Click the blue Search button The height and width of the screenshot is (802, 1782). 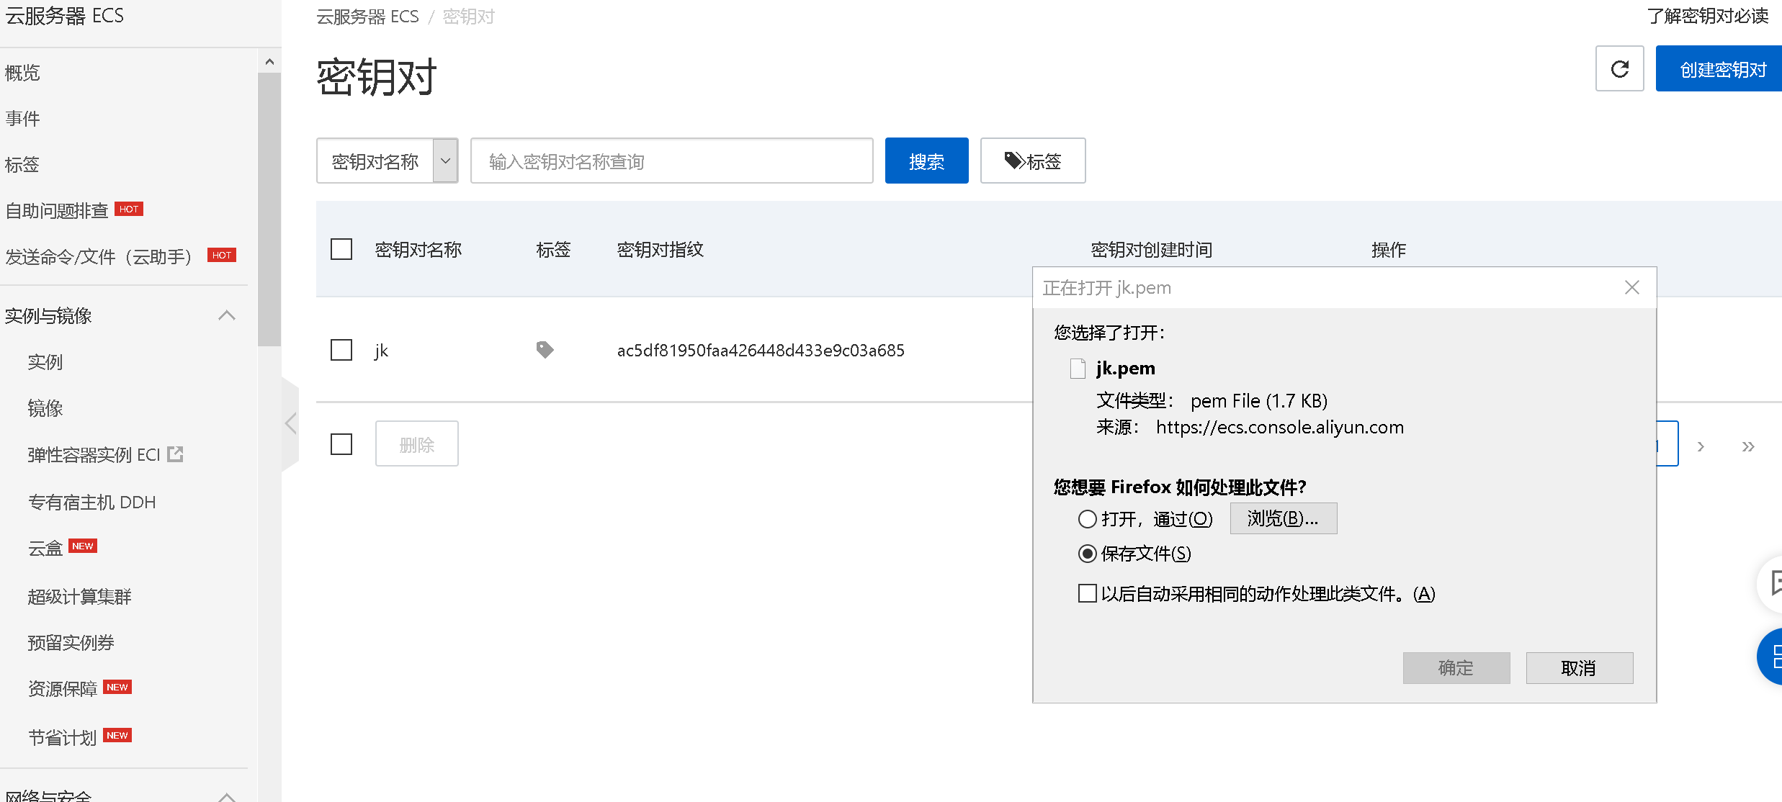click(x=926, y=161)
